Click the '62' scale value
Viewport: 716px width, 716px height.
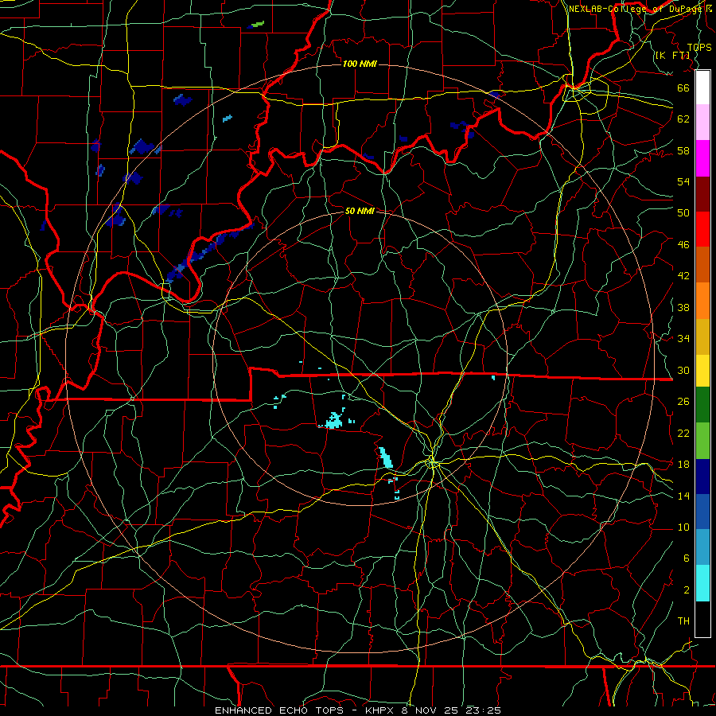(683, 119)
